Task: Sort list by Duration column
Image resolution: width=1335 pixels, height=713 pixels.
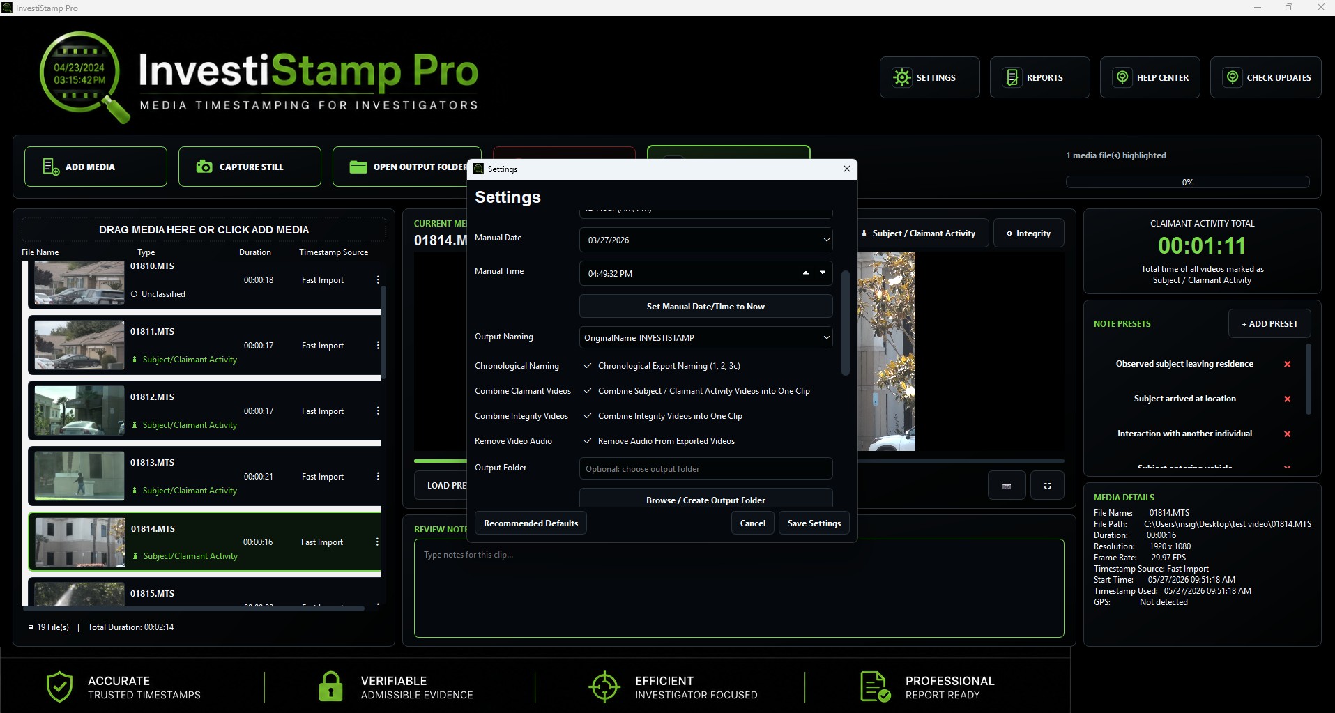Action: point(255,252)
